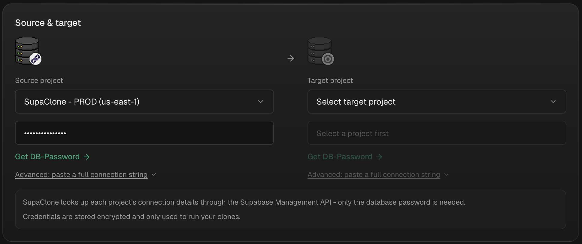Click the arrow between source and target
The height and width of the screenshot is (244, 582).
pos(291,58)
